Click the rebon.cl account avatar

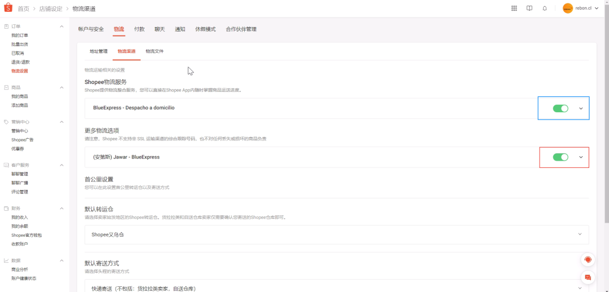568,8
